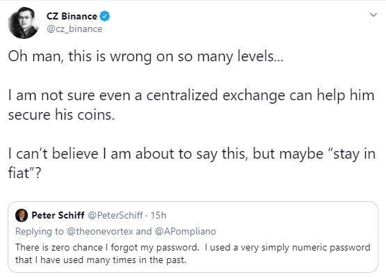Click the 'fiat"?' closing line of tweet
This screenshot has height=277, width=386.
coord(24,173)
